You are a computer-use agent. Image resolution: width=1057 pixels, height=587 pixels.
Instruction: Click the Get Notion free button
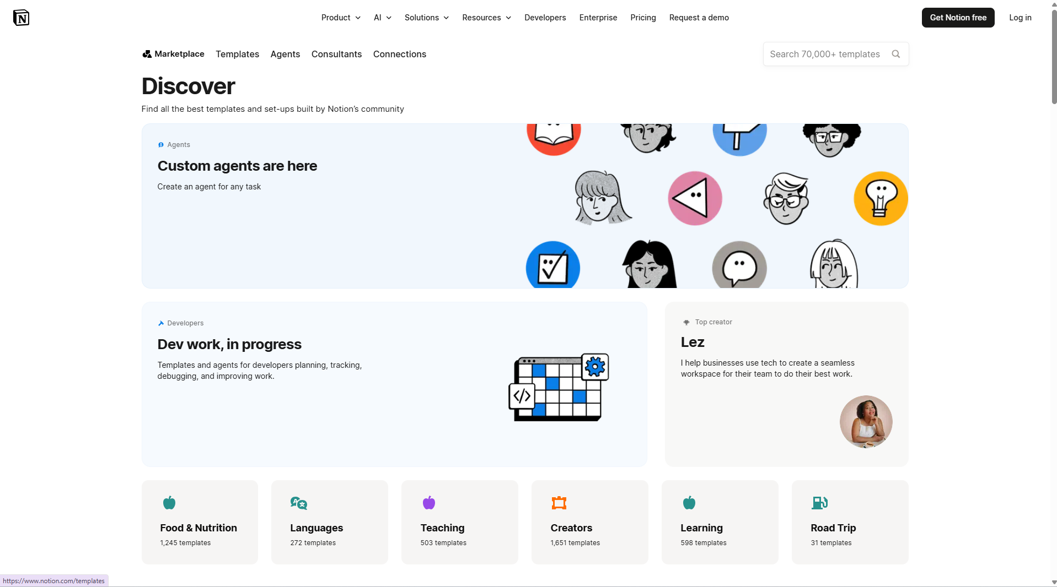click(958, 18)
